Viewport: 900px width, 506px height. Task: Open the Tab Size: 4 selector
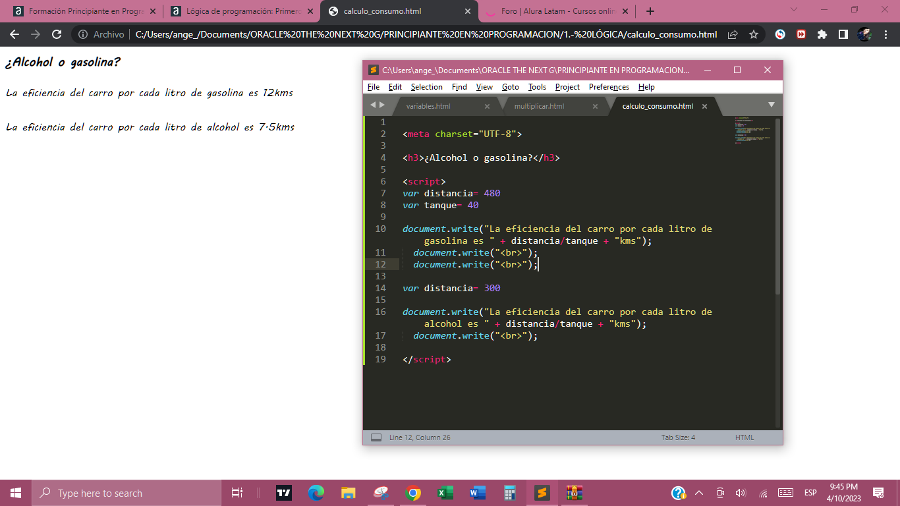pos(678,437)
